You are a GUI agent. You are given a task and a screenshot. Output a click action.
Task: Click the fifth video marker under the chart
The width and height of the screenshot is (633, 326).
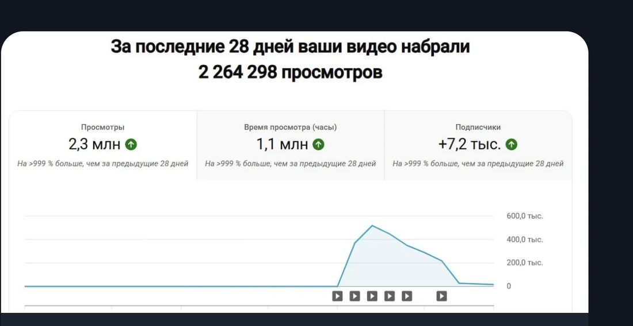pos(407,296)
